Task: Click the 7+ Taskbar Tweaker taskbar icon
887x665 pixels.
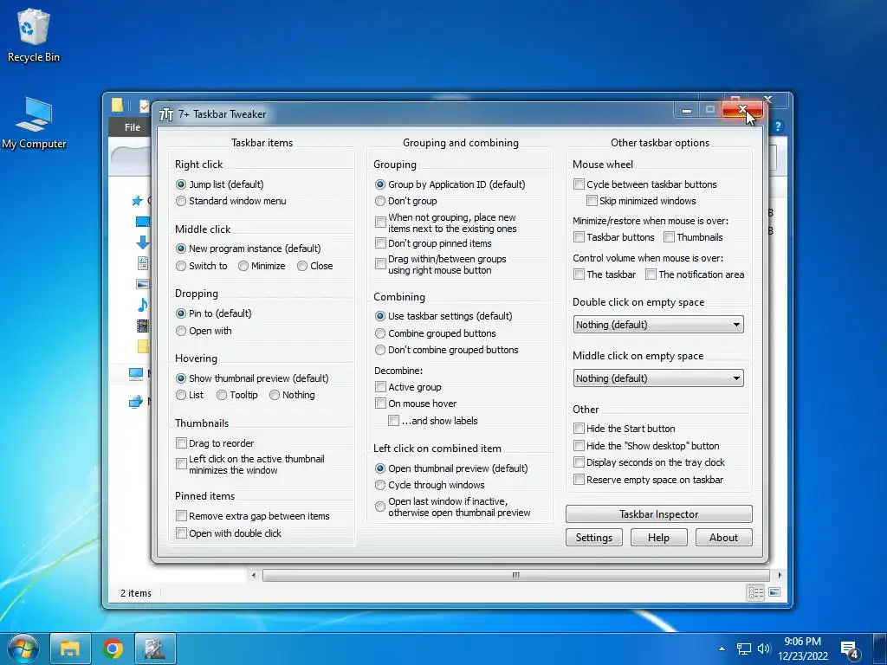Action: coord(154,648)
